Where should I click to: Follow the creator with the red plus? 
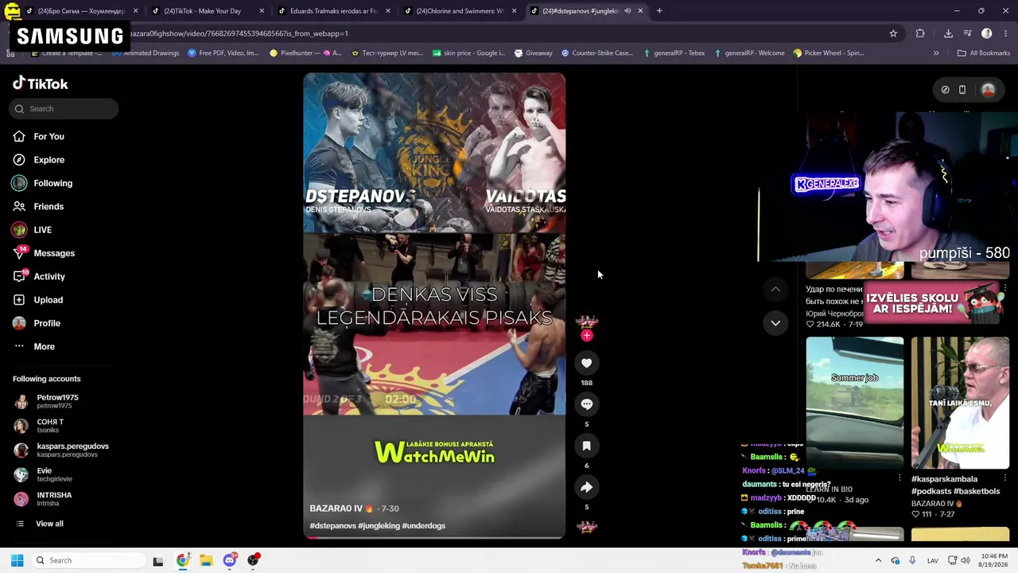[587, 336]
